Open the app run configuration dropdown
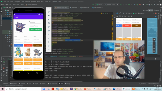 (99, 5)
